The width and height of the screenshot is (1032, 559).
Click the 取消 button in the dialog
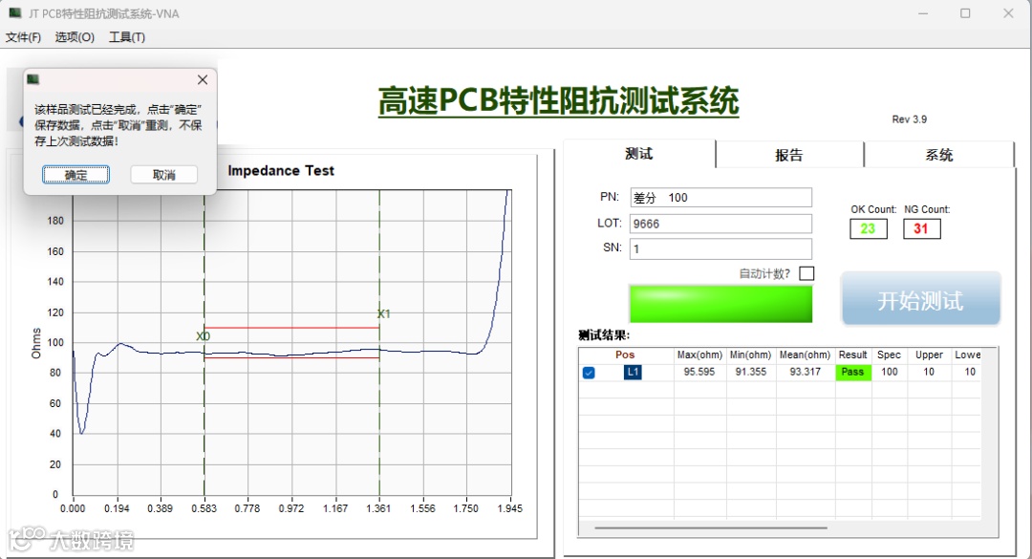164,175
